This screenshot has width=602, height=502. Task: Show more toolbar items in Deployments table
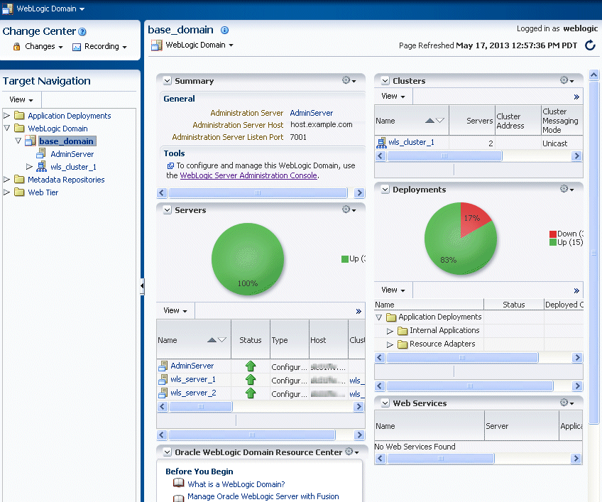tap(576, 290)
